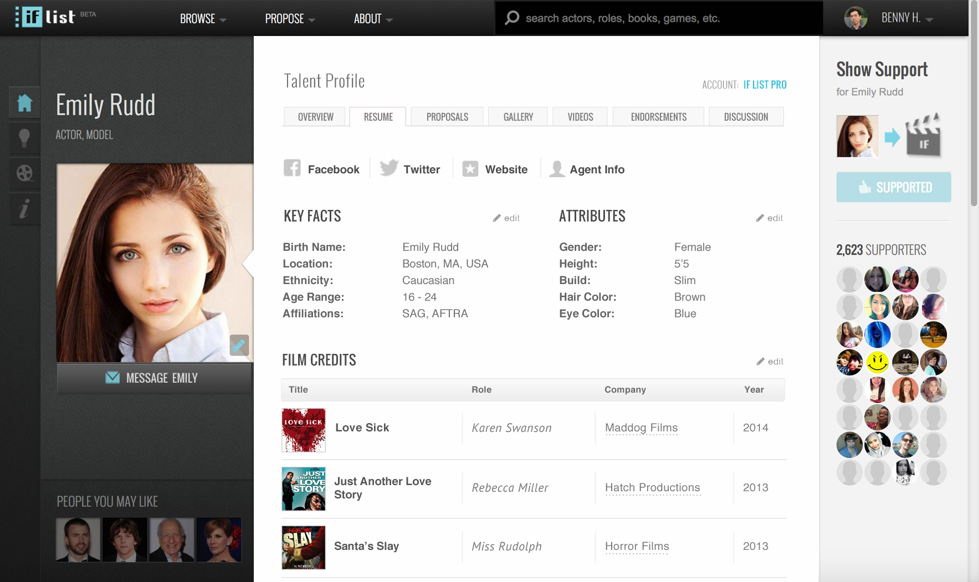Expand the Browse menu
The image size is (979, 582).
pos(203,19)
